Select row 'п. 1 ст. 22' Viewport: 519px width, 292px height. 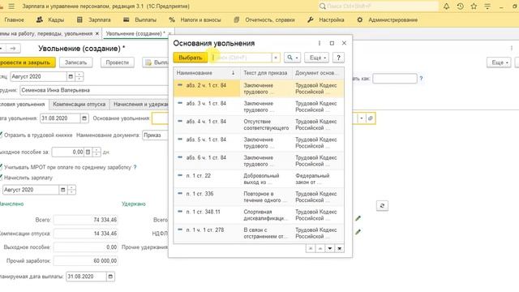259,178
